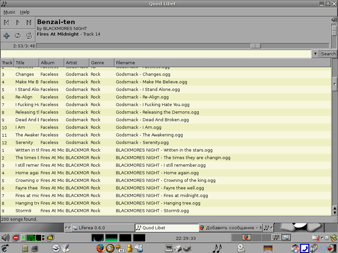Launch the printer icon in bottom panel
338x253 pixels.
(178, 248)
